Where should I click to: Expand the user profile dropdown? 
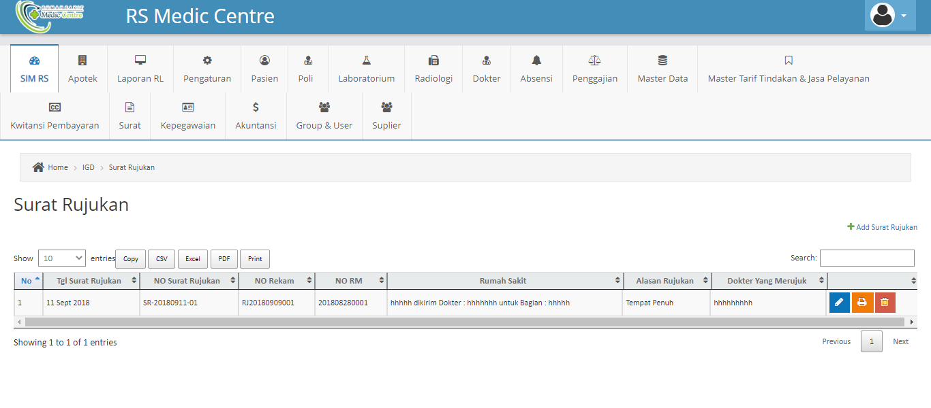click(x=889, y=15)
